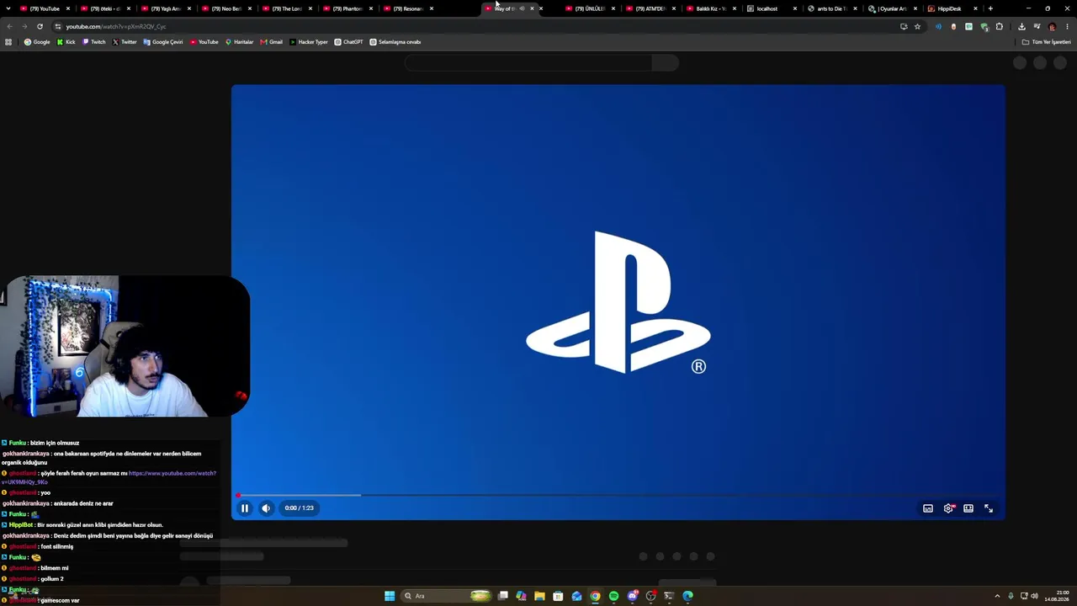Seek on the video progress bar

pyautogui.click(x=618, y=495)
